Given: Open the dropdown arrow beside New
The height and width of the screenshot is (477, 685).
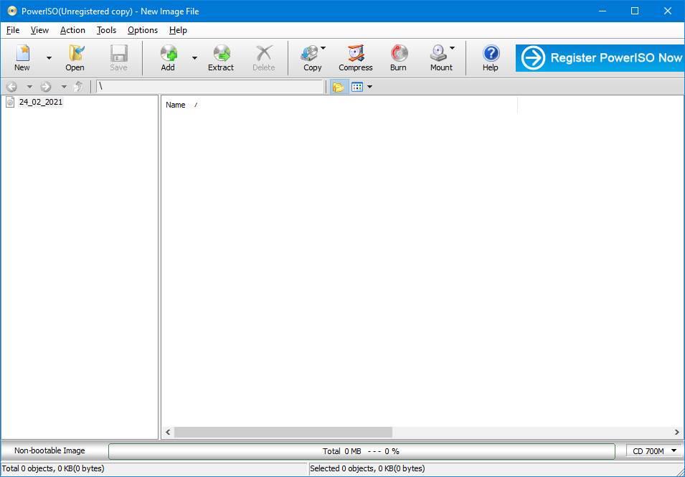Looking at the screenshot, I should point(49,57).
